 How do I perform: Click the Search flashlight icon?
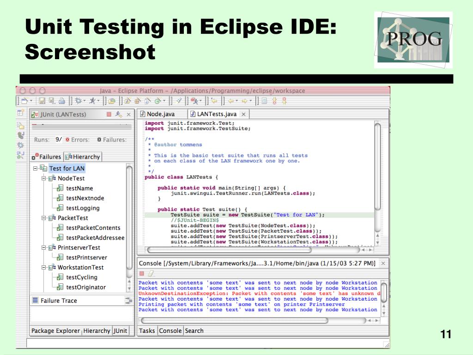(179, 101)
